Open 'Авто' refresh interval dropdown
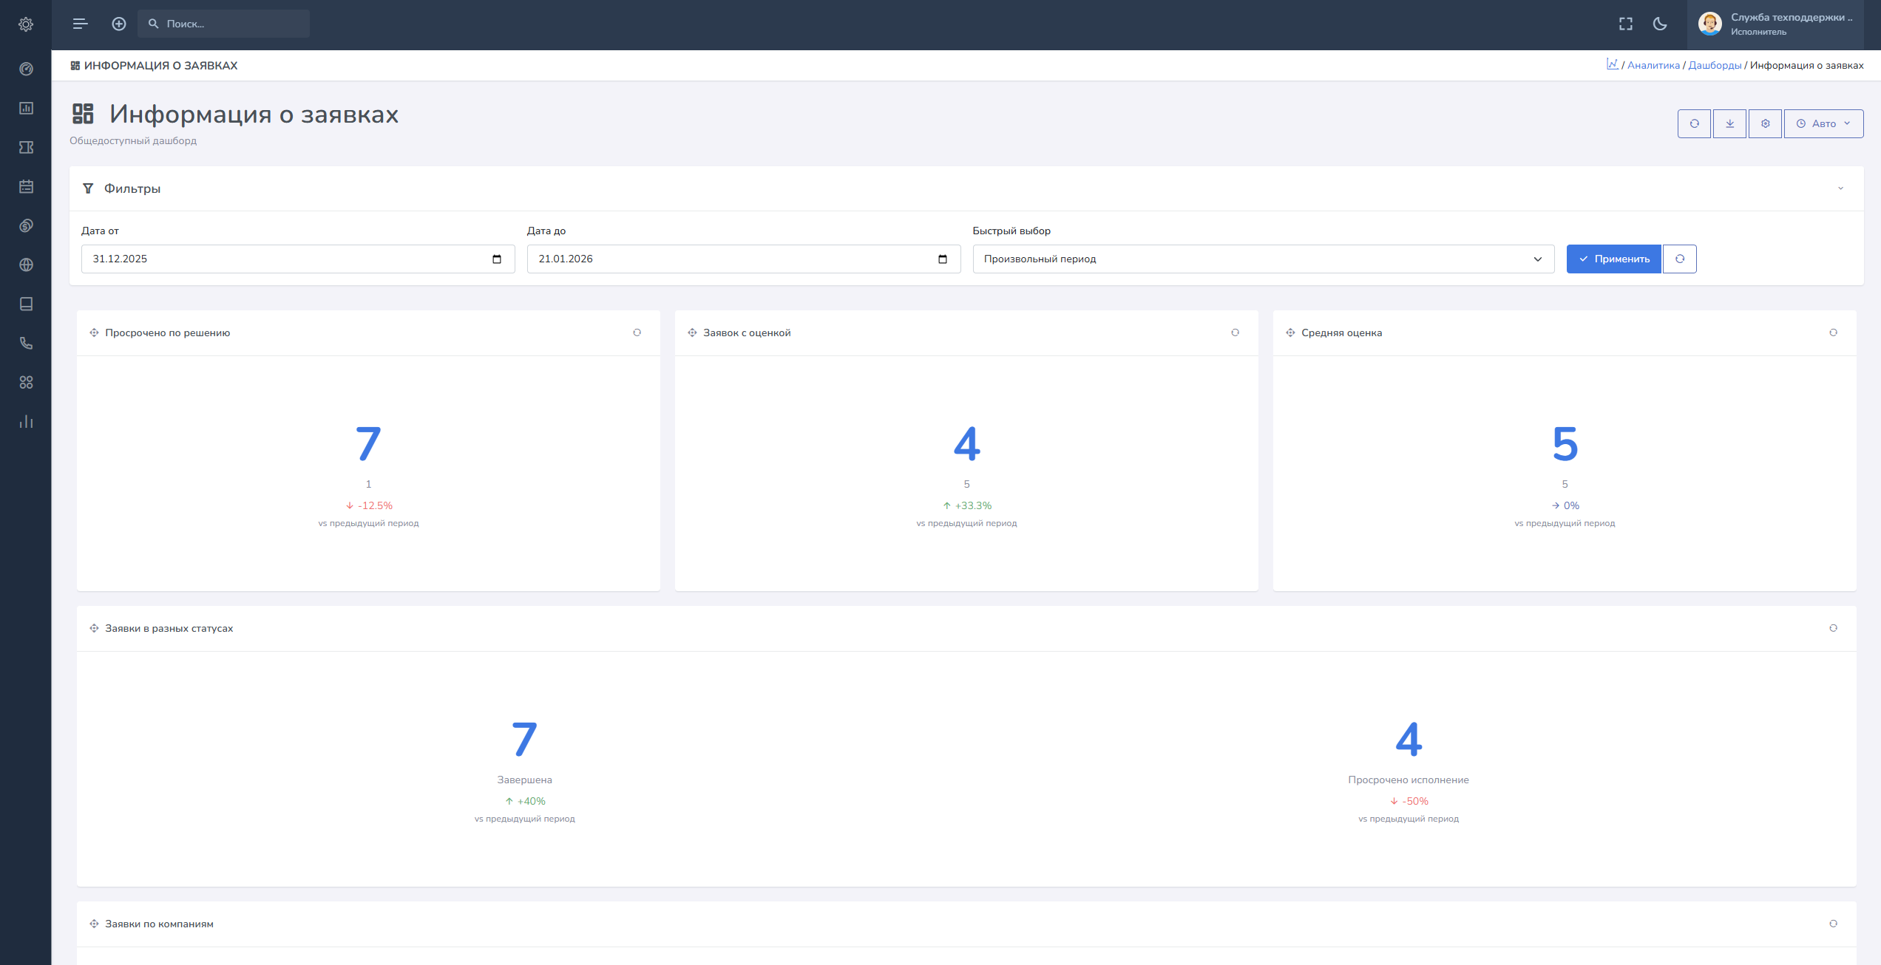 tap(1823, 123)
